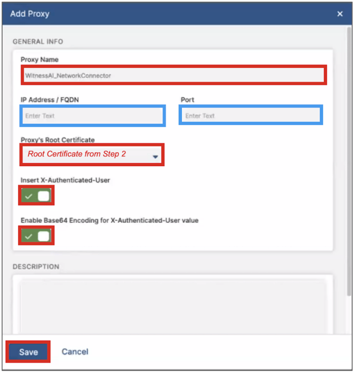Click the Proxy Name label
Screen dimensions: 353x372
pos(40,59)
